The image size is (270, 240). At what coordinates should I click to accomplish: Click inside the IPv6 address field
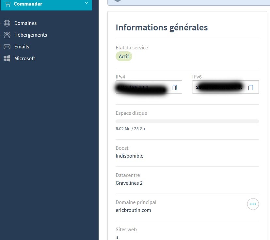coord(219,87)
